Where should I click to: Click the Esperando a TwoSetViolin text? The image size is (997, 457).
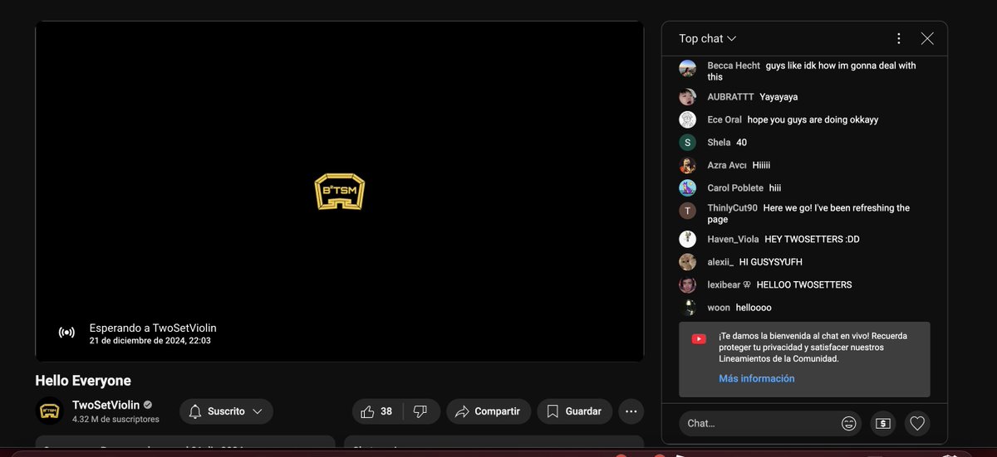pyautogui.click(x=153, y=328)
